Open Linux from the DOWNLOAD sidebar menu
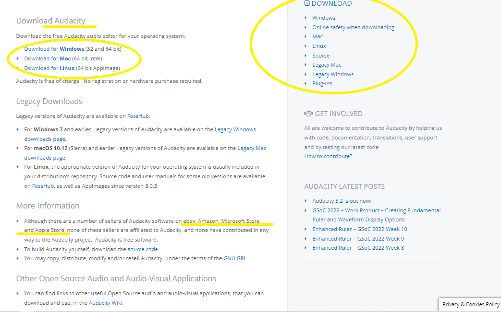 pyautogui.click(x=318, y=46)
